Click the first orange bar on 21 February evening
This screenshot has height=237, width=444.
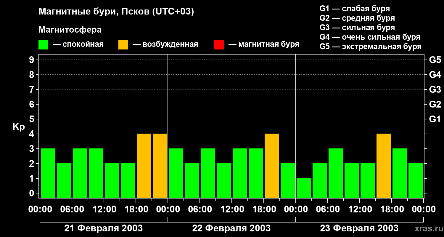click(x=144, y=166)
